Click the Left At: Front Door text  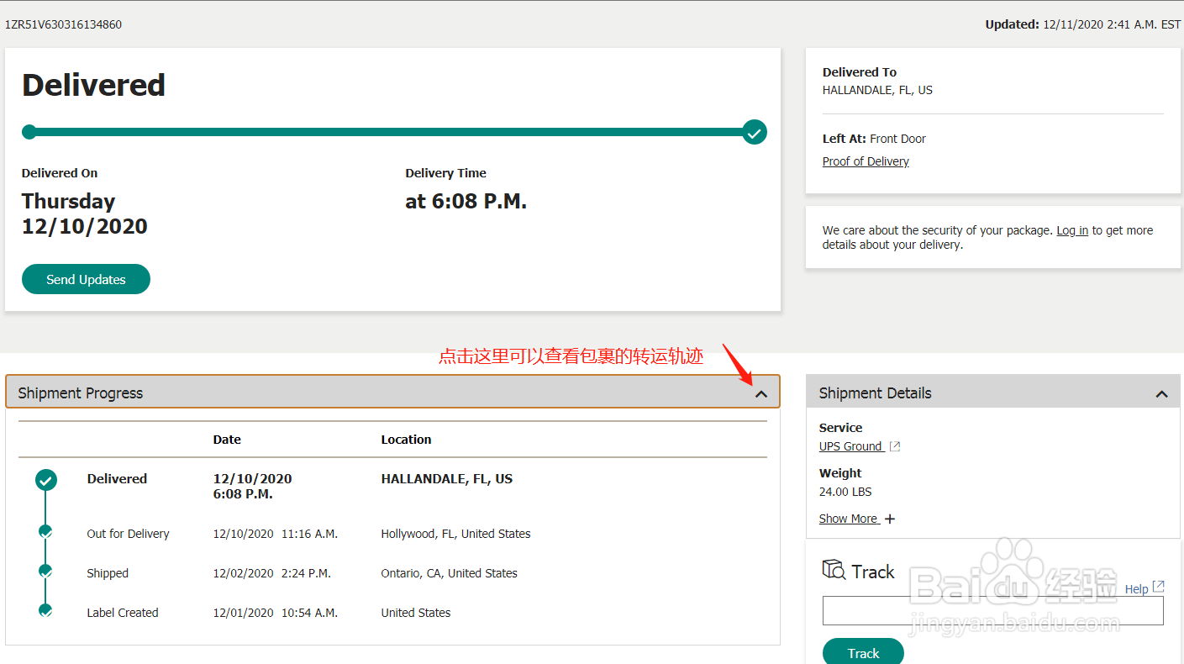click(874, 139)
